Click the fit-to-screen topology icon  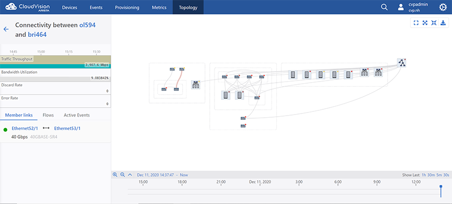point(416,23)
